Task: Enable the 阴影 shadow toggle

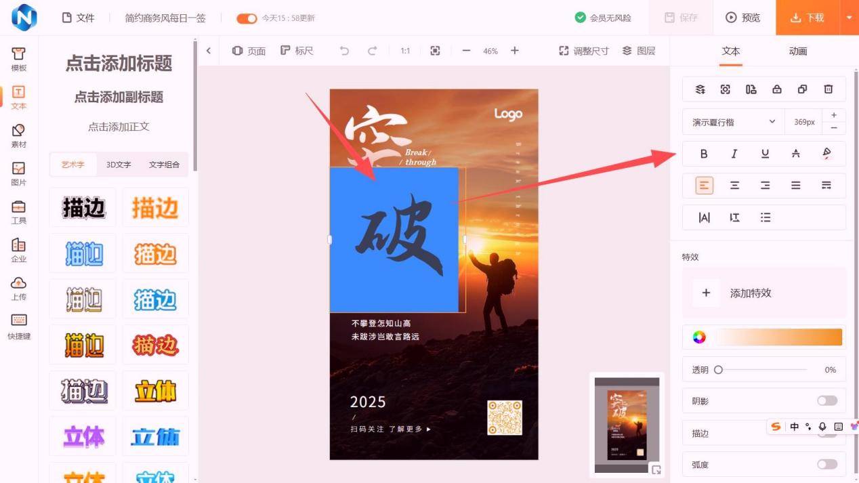Action: (826, 401)
